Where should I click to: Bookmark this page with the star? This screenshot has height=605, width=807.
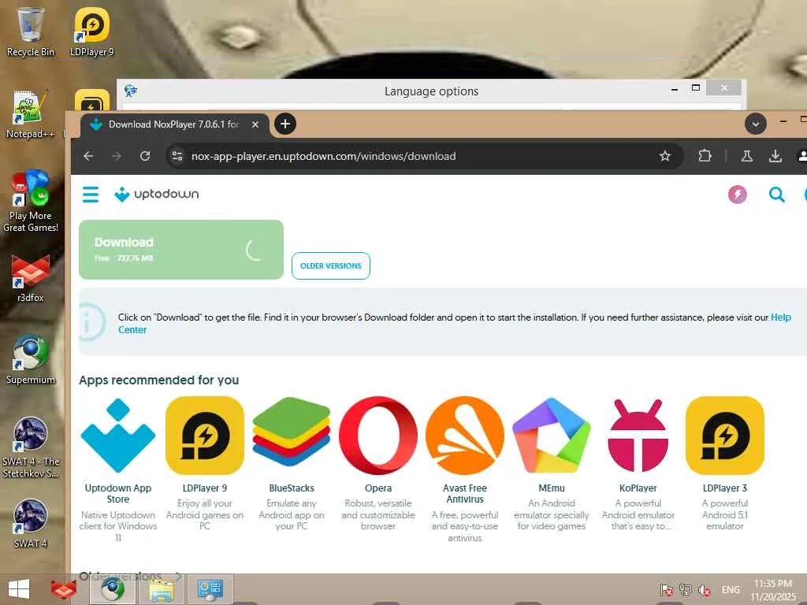tap(665, 156)
